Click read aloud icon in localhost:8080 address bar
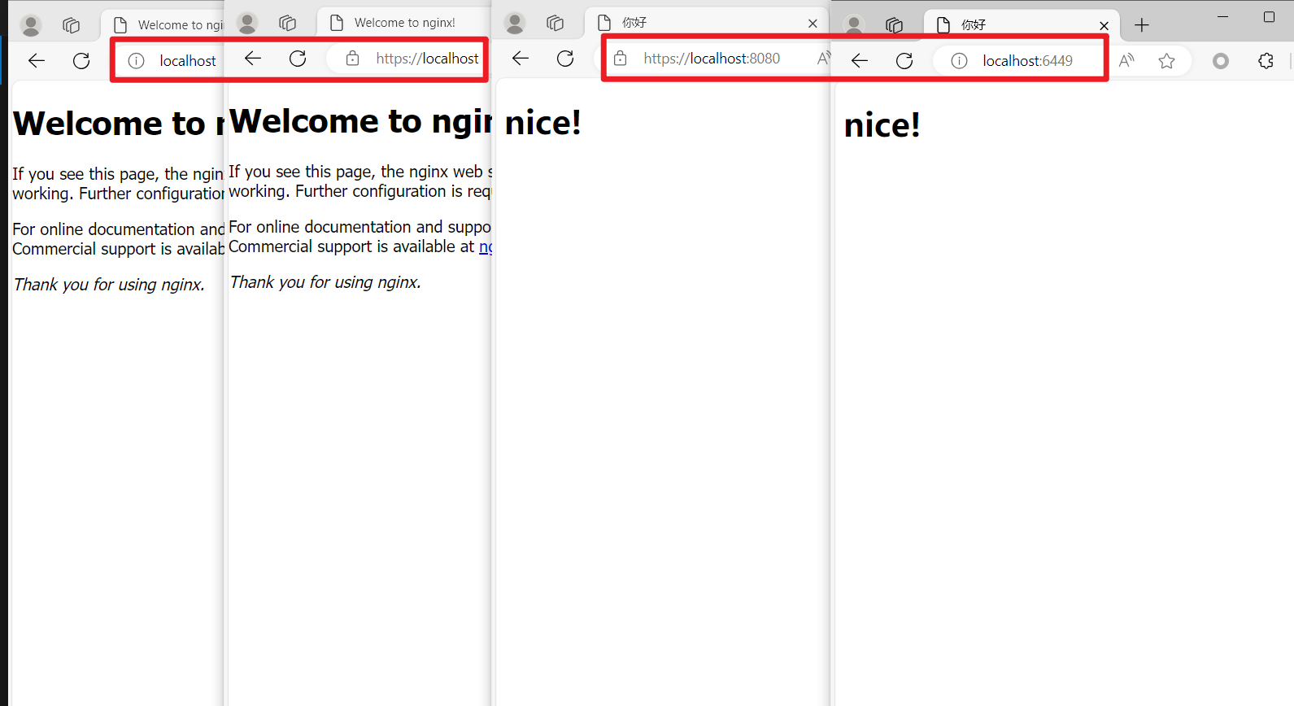The height and width of the screenshot is (706, 1294). [x=823, y=59]
